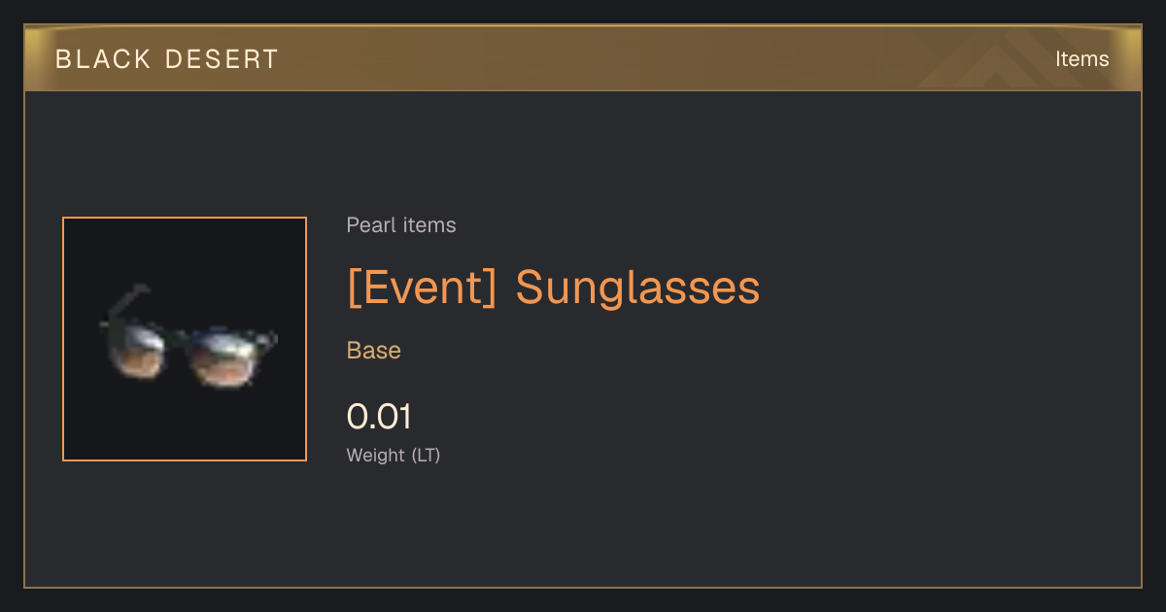1166x612 pixels.
Task: Click the 0.01 weight value
Action: (379, 417)
